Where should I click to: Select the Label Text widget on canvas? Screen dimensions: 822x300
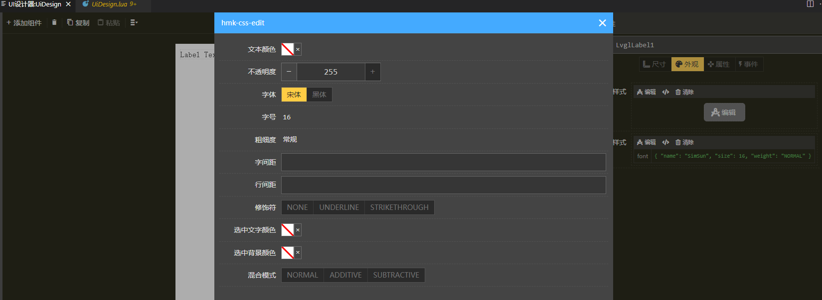pyautogui.click(x=197, y=55)
